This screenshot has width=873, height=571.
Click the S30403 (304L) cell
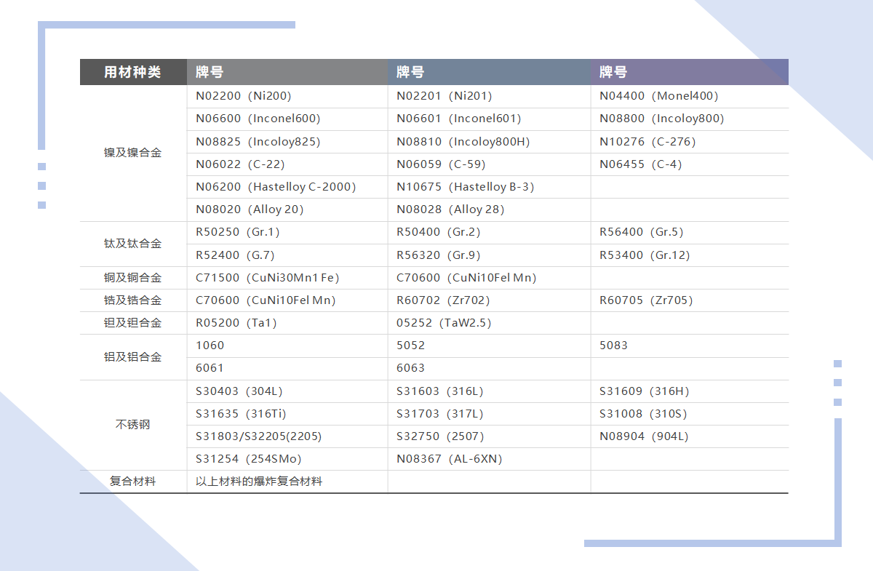287,391
